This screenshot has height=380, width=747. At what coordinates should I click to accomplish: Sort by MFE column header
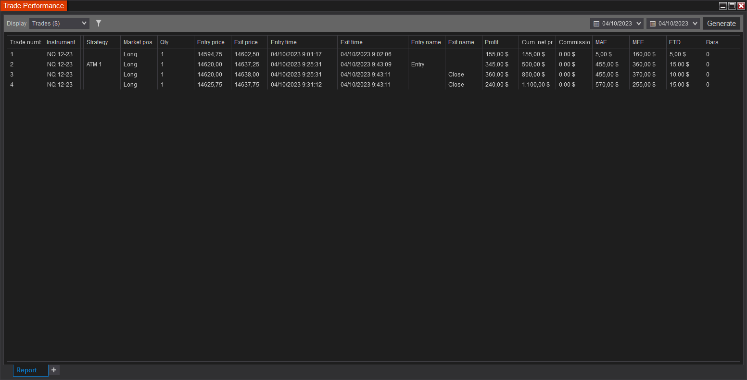click(x=648, y=42)
